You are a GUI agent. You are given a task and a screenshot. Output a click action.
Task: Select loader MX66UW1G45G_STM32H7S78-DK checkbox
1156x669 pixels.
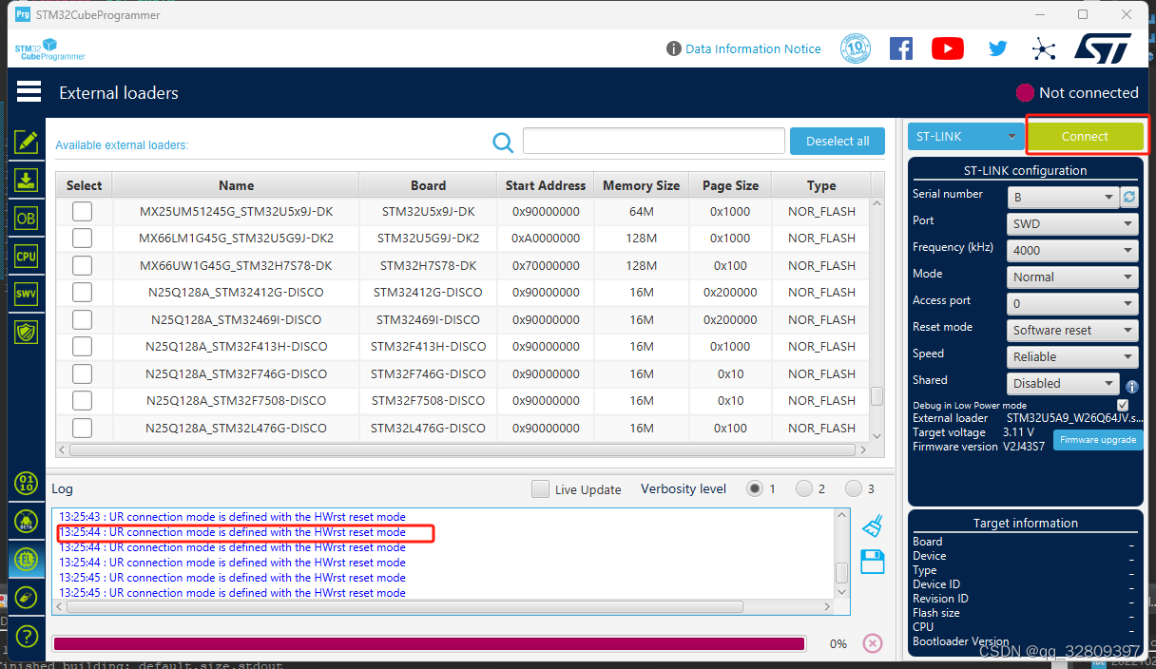click(83, 265)
